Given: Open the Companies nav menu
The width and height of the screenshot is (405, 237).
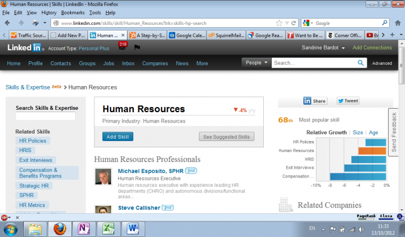Looking at the screenshot, I should pyautogui.click(x=155, y=64).
